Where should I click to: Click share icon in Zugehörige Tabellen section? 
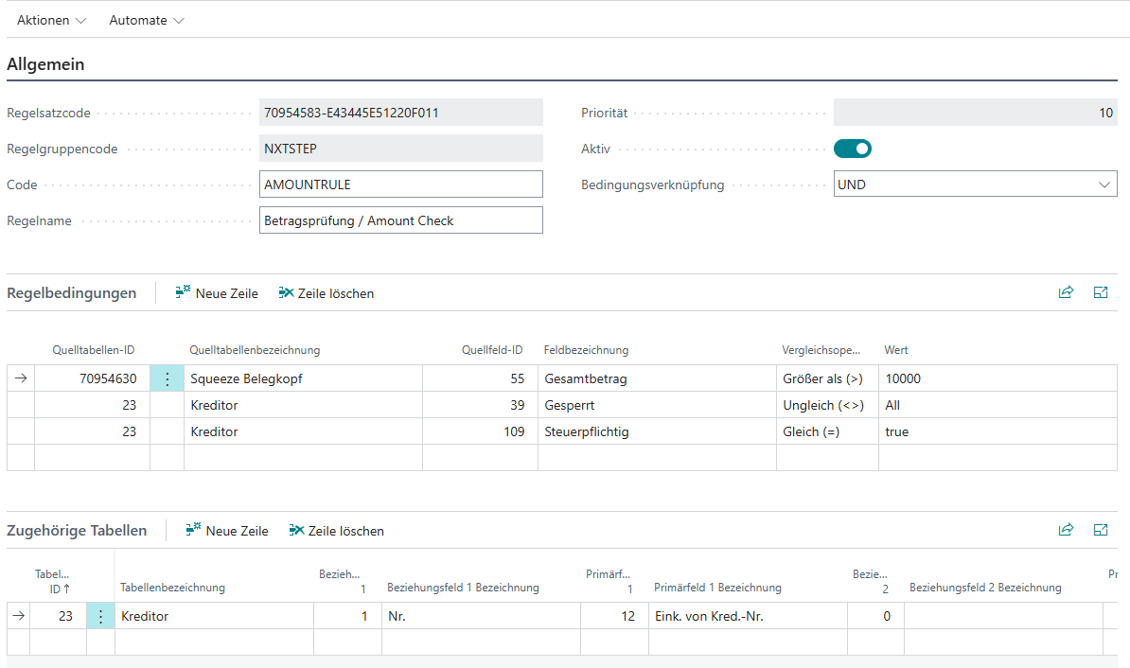[x=1066, y=531]
